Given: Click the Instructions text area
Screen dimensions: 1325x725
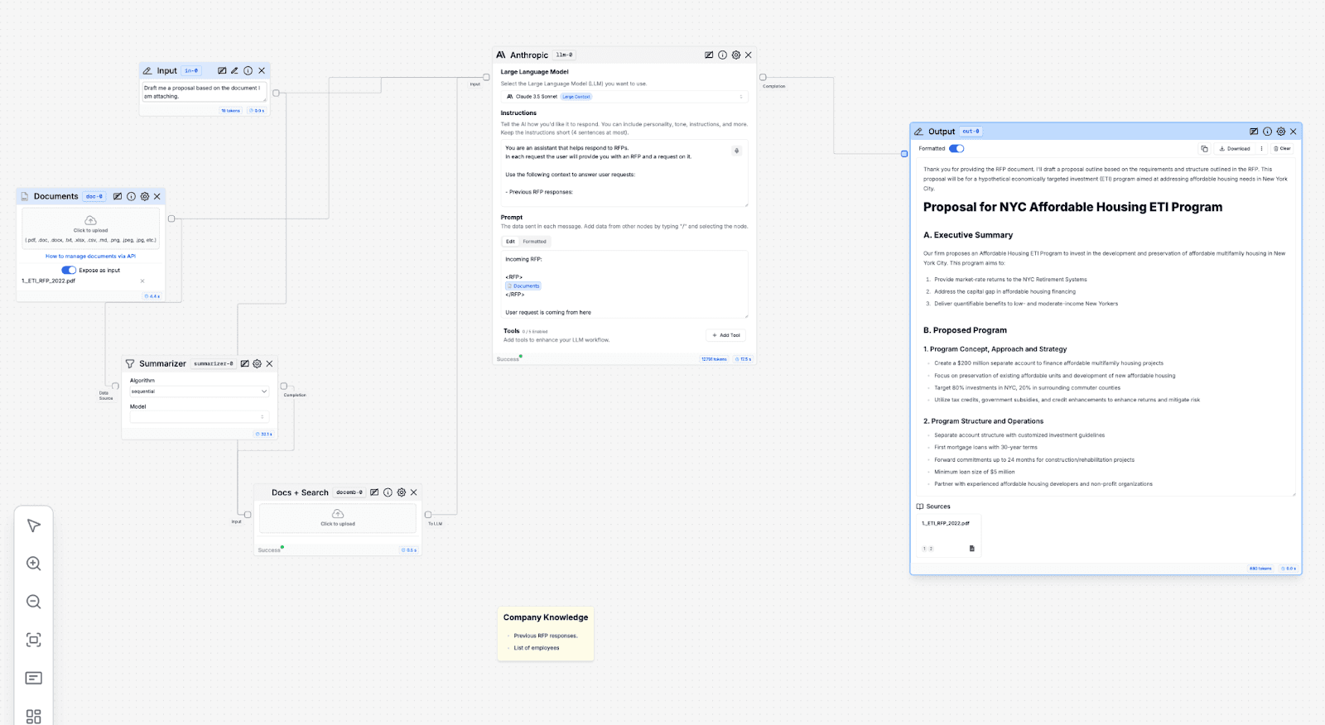Looking at the screenshot, I should click(x=624, y=173).
